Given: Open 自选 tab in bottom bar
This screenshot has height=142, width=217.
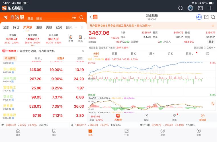Looking at the screenshot, I should (90, 132).
